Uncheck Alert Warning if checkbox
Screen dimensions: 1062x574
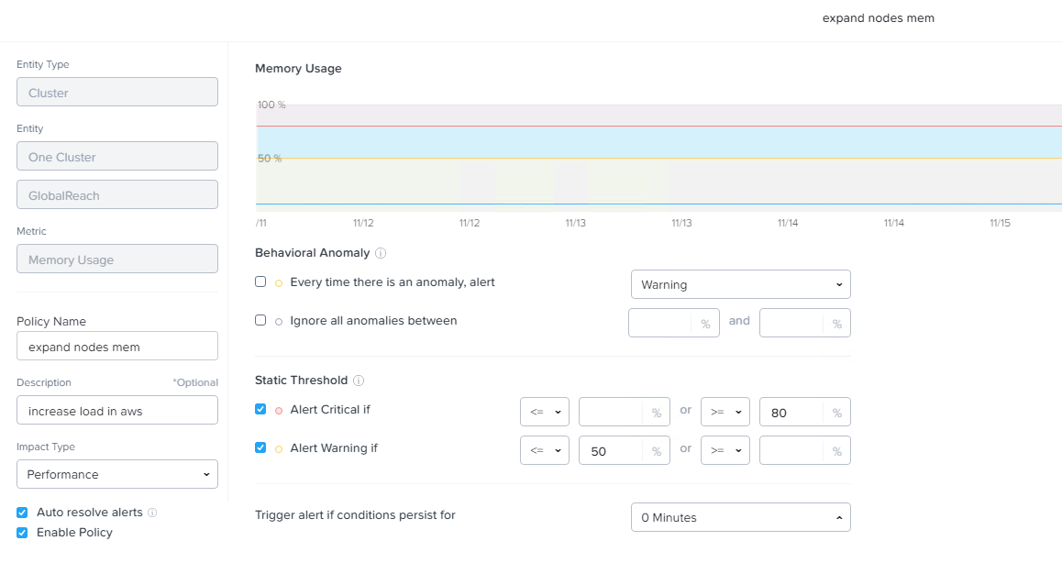coord(260,447)
